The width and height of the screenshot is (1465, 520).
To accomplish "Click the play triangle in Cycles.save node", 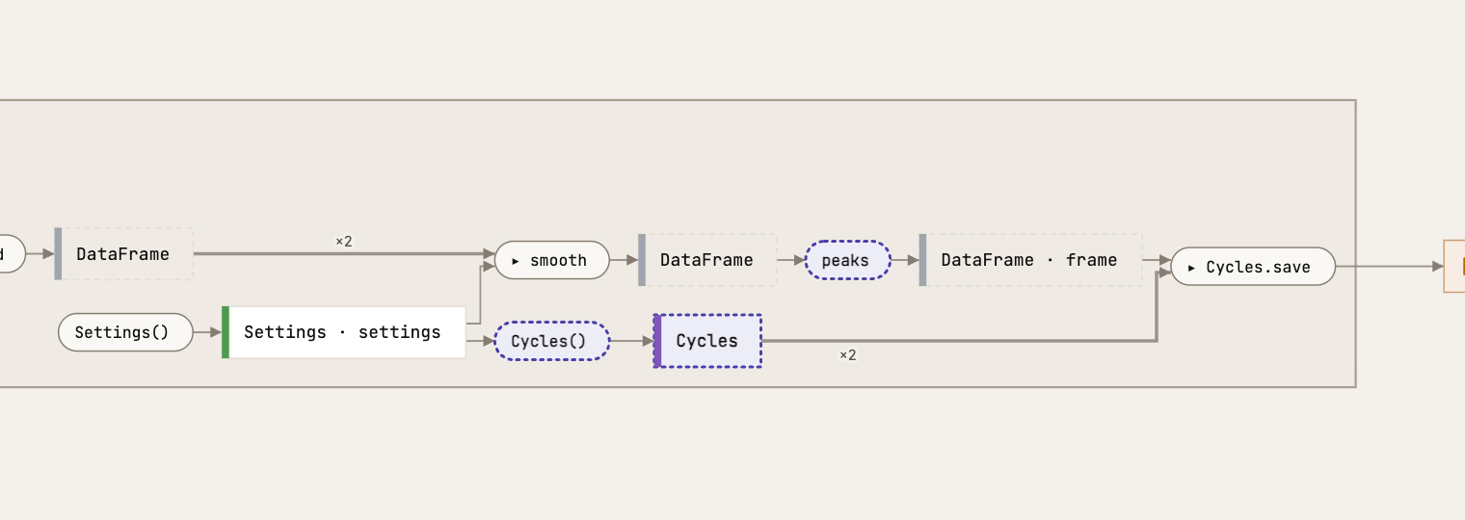I will click(1192, 268).
